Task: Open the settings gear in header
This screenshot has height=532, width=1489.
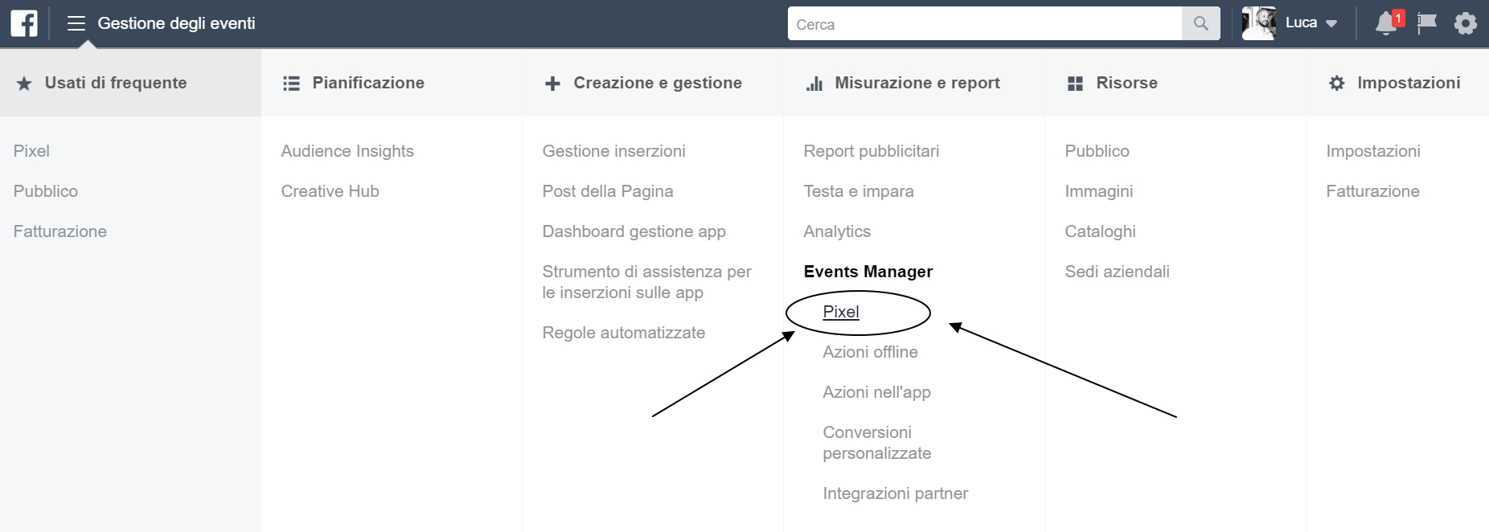Action: coord(1465,23)
